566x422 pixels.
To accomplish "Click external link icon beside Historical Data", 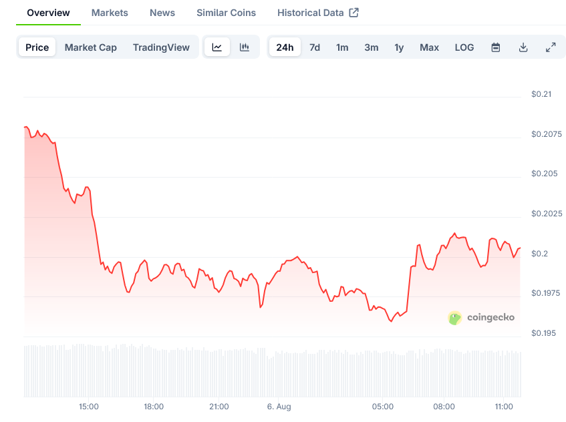I will click(354, 13).
